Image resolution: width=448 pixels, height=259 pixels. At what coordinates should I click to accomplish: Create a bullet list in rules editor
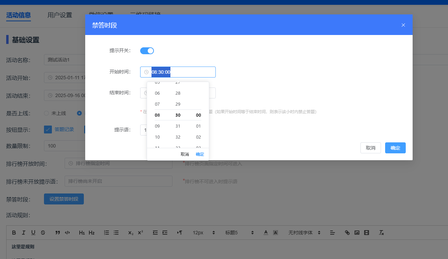116,233
